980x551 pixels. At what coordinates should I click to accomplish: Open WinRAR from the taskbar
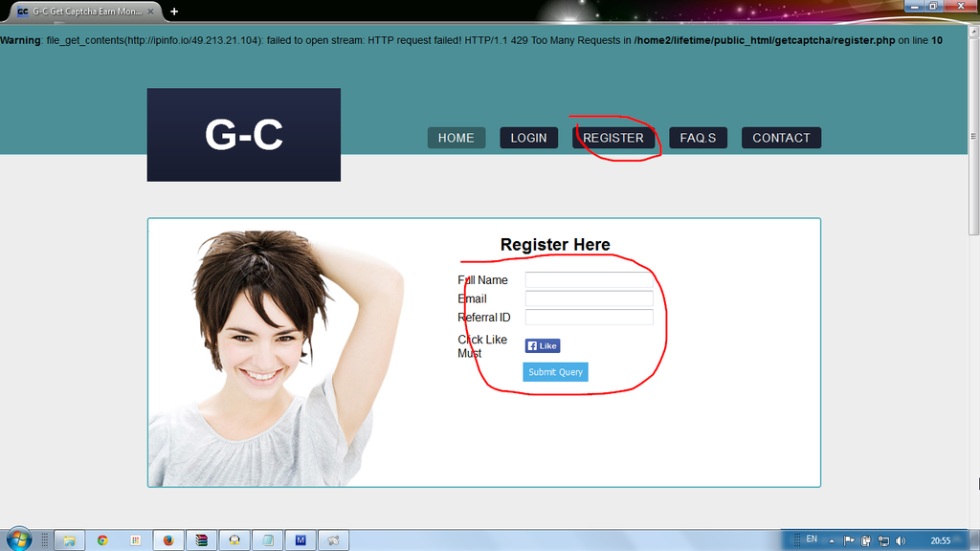[x=201, y=540]
